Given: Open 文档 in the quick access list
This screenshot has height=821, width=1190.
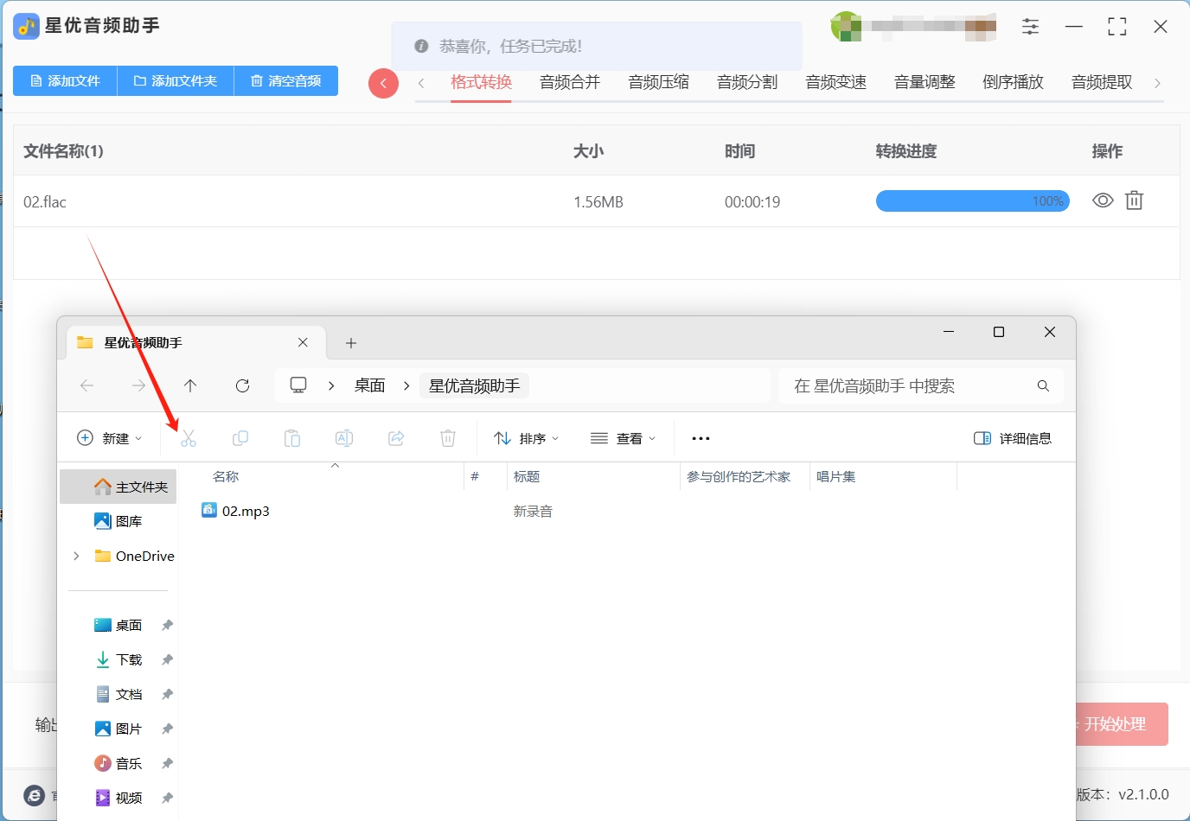Looking at the screenshot, I should (118, 694).
